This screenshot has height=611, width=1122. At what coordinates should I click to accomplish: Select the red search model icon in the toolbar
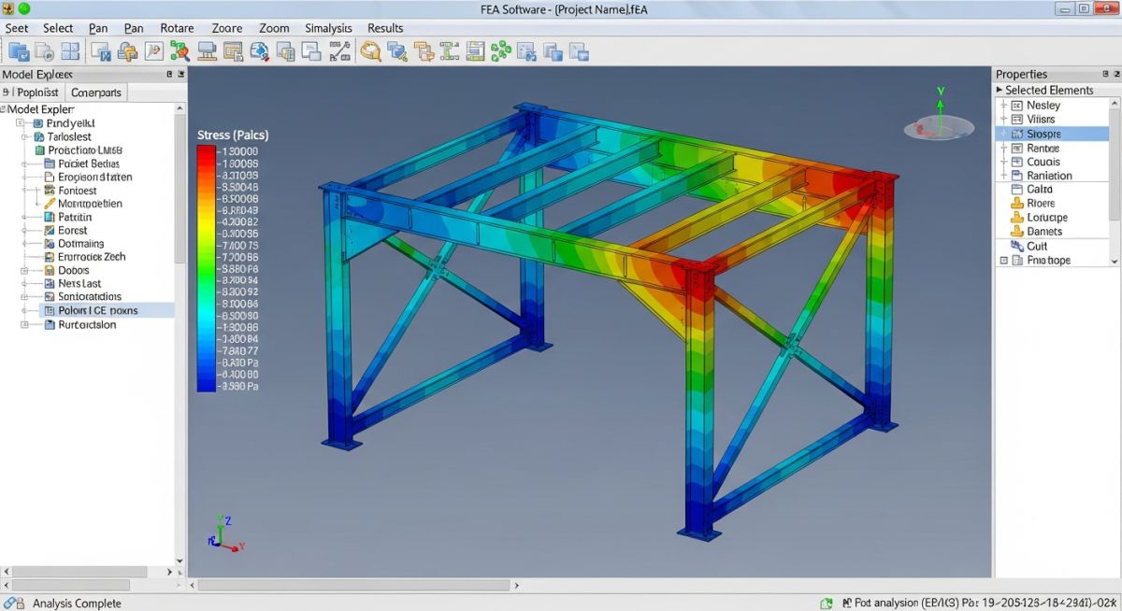coord(180,51)
